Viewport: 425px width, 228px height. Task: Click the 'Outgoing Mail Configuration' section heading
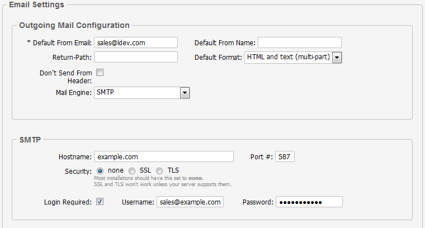click(x=74, y=25)
